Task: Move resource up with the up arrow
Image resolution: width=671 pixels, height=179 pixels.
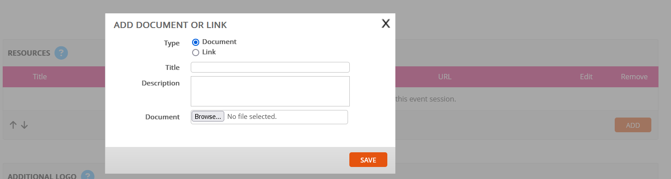Action: click(x=13, y=125)
